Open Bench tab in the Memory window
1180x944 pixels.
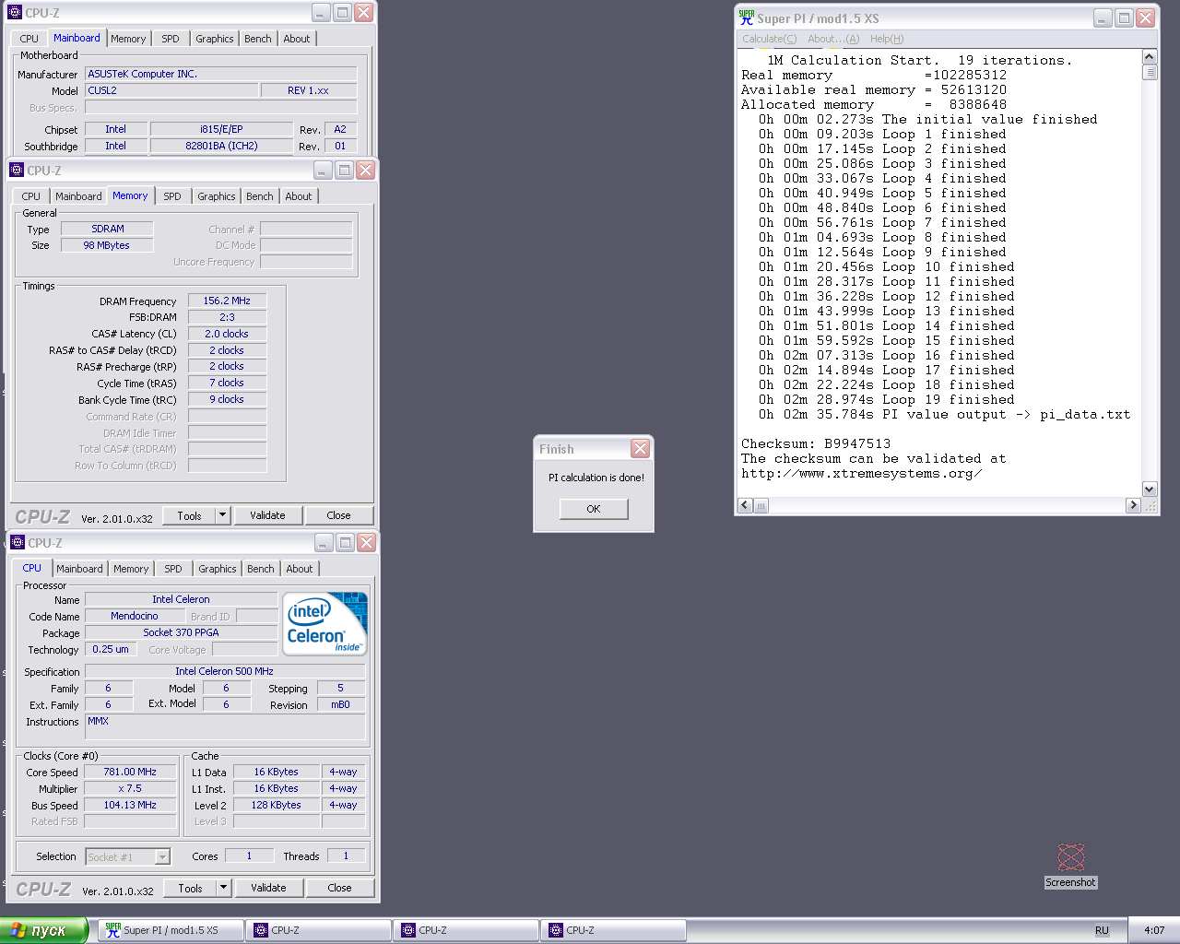260,196
